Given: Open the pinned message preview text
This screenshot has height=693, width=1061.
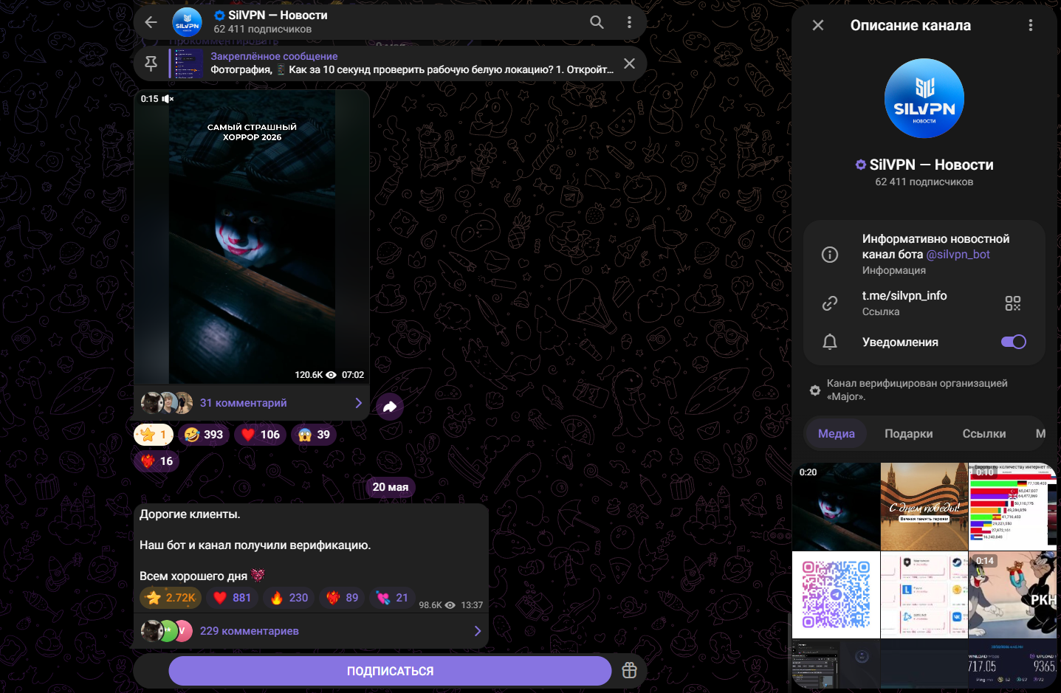Looking at the screenshot, I should click(412, 69).
